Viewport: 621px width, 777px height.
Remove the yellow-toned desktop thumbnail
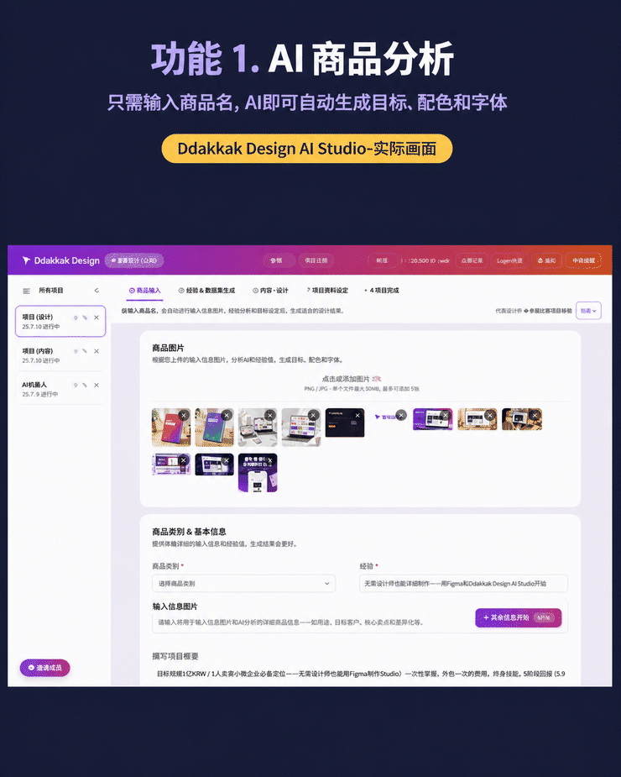(490, 415)
